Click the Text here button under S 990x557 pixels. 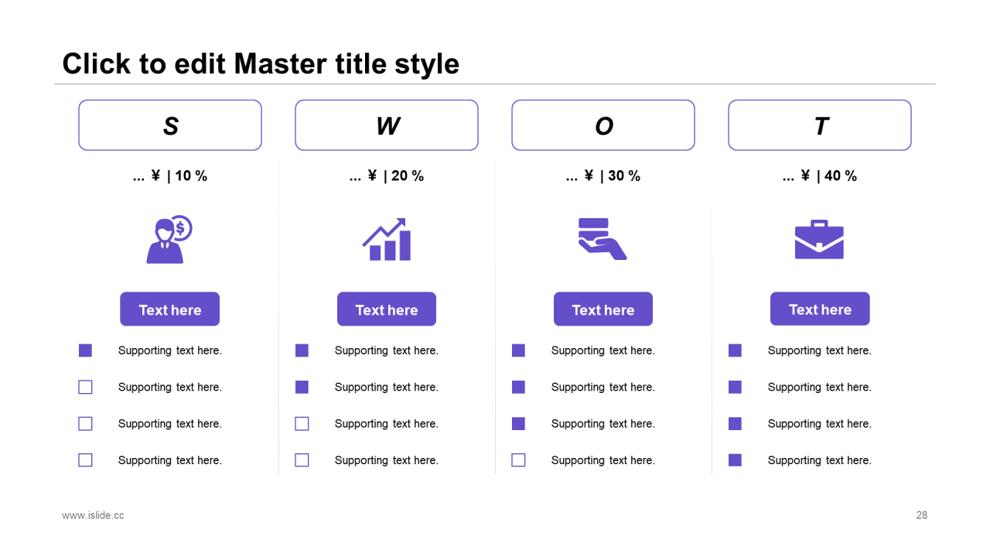(170, 309)
